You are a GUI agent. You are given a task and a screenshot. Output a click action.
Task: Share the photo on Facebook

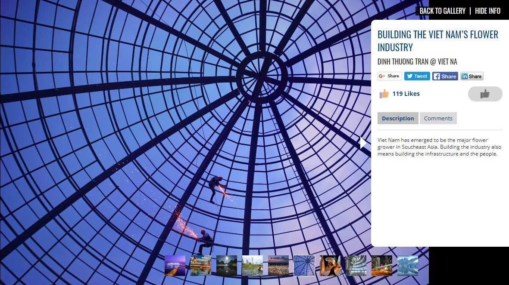445,76
